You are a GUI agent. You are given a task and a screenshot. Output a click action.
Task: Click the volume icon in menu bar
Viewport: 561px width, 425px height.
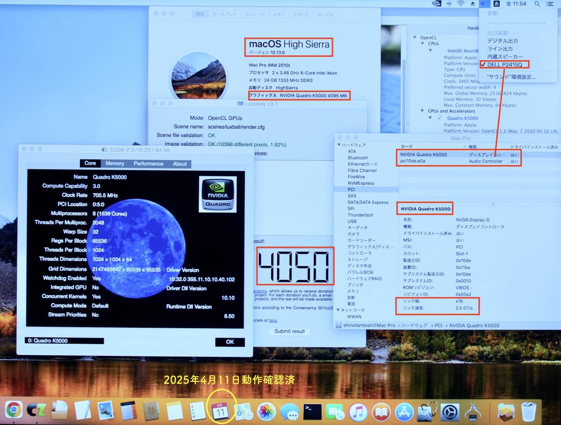coord(485,4)
